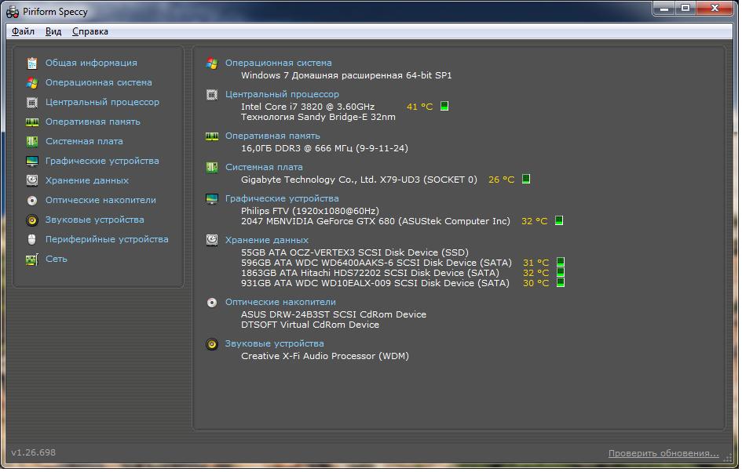Click the Creative X-Fi Audio Processor entry
Viewport: 742px width, 472px height.
325,356
